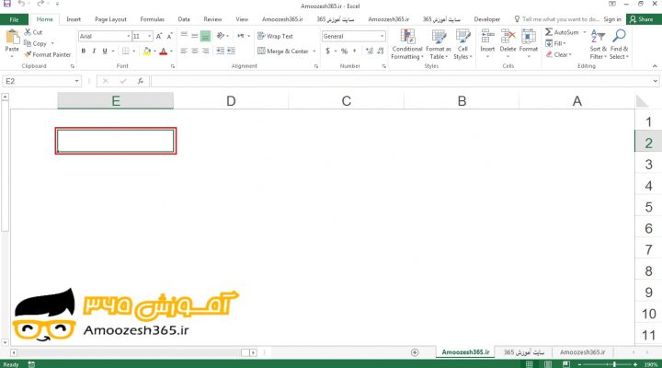Apply Accounting dollar number format

(x=327, y=52)
